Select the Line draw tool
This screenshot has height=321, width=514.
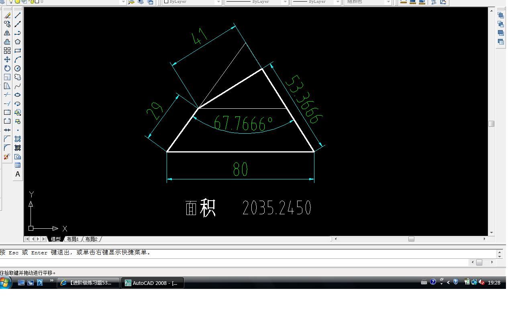point(18,15)
